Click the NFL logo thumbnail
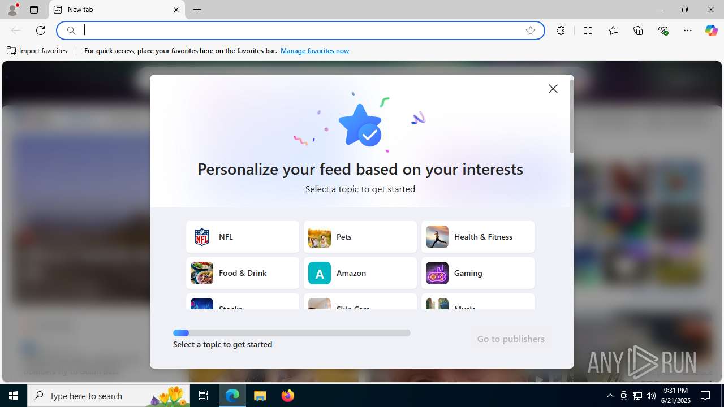 (202, 237)
